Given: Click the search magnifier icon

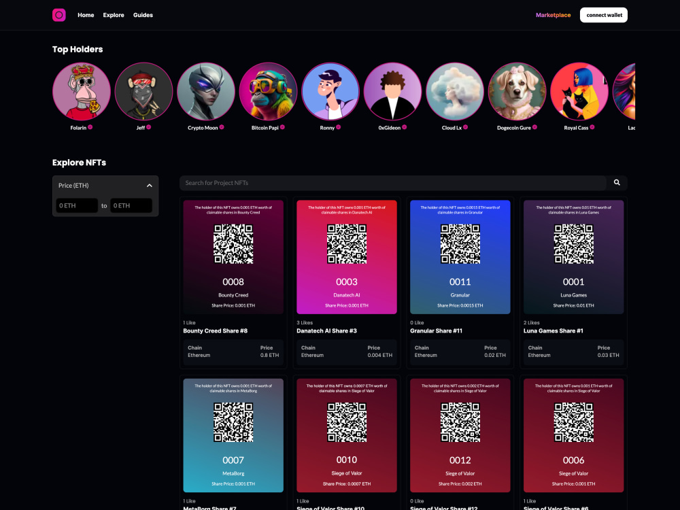Looking at the screenshot, I should 617,182.
